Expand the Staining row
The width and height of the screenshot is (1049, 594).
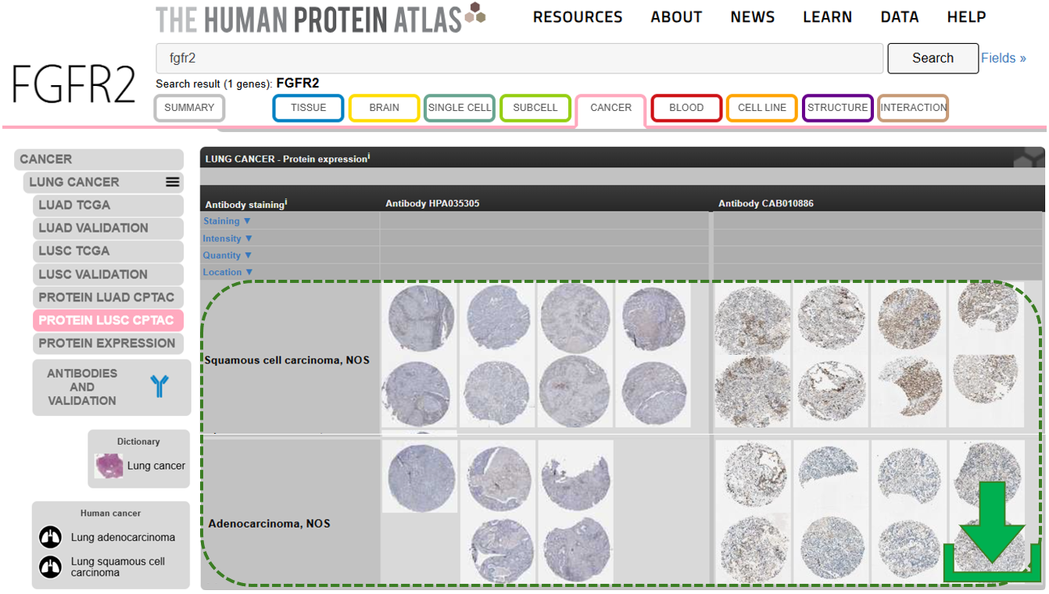point(227,221)
